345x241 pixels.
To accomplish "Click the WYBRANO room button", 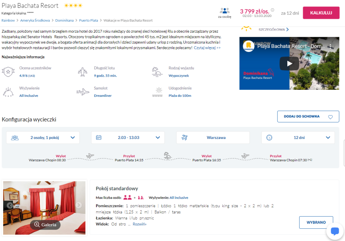I will [x=316, y=222].
